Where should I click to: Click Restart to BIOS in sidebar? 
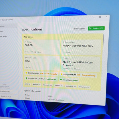pos(9,96)
